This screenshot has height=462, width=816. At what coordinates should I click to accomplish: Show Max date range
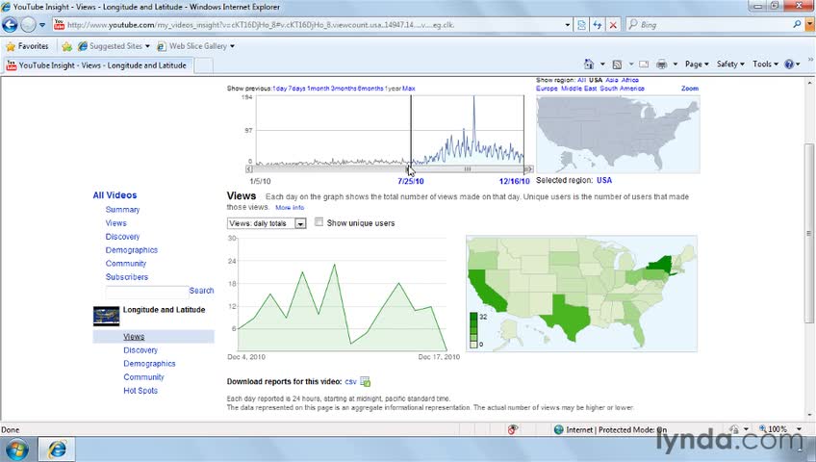(x=409, y=89)
